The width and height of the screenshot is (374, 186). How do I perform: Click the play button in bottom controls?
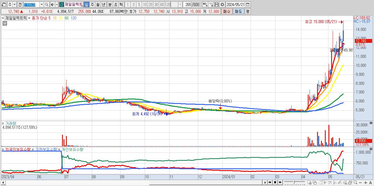(265, 182)
